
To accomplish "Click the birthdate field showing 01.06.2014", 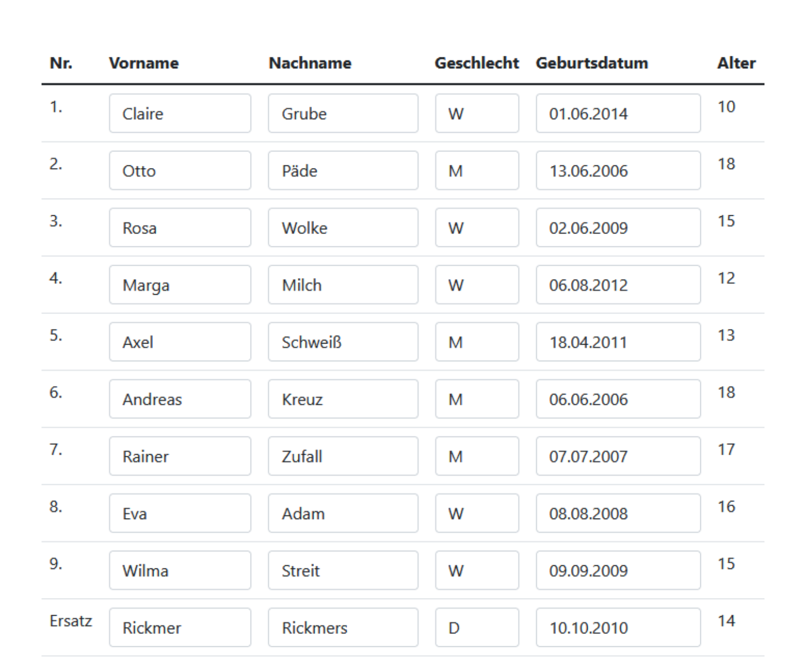I will pos(618,113).
